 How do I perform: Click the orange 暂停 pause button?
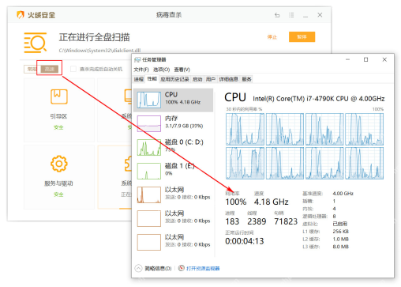pos(302,37)
